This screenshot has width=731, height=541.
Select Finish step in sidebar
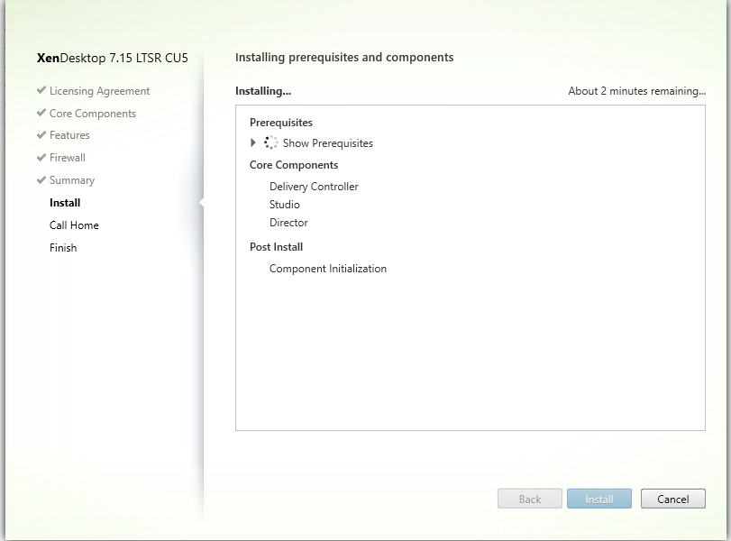[x=63, y=248]
